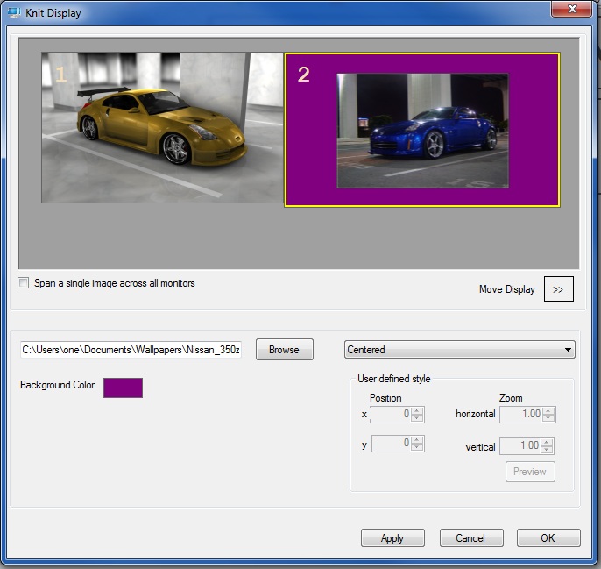Close the Knit Display window
Screen dimensions: 601x569
pos(571,9)
